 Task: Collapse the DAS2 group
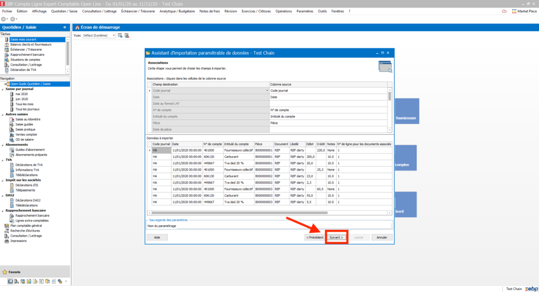point(3,195)
